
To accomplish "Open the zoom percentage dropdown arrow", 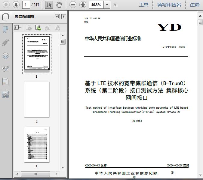I will pyautogui.click(x=107, y=5).
